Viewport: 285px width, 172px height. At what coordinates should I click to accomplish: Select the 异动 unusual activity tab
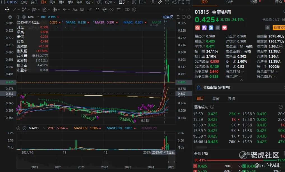point(231,98)
